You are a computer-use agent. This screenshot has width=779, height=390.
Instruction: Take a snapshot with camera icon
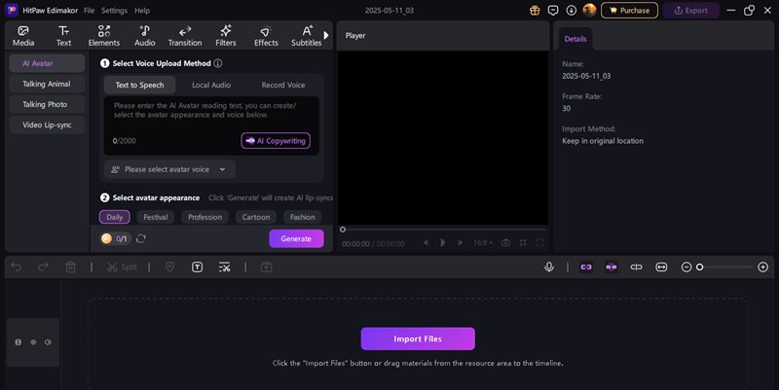pyautogui.click(x=505, y=242)
